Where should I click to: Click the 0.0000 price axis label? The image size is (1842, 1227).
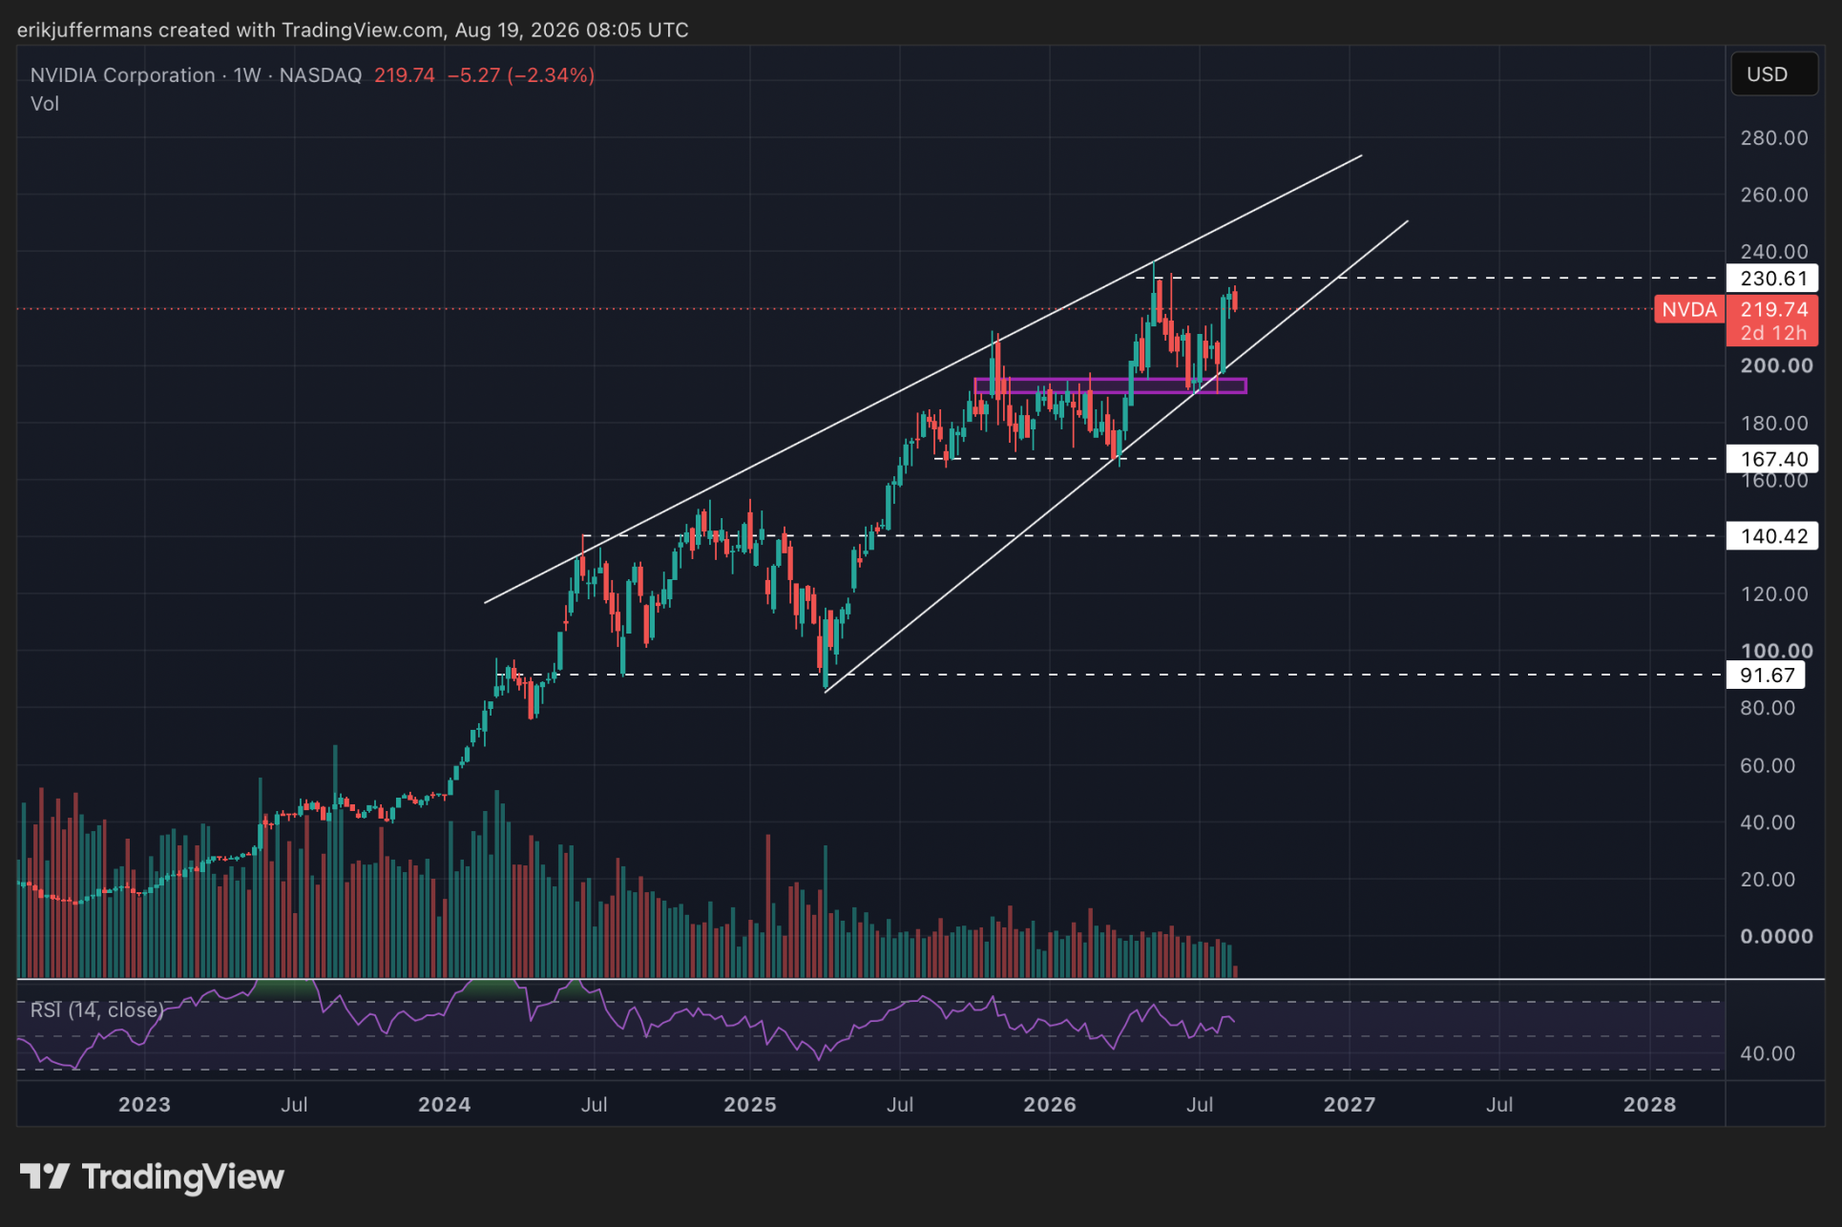point(1776,937)
